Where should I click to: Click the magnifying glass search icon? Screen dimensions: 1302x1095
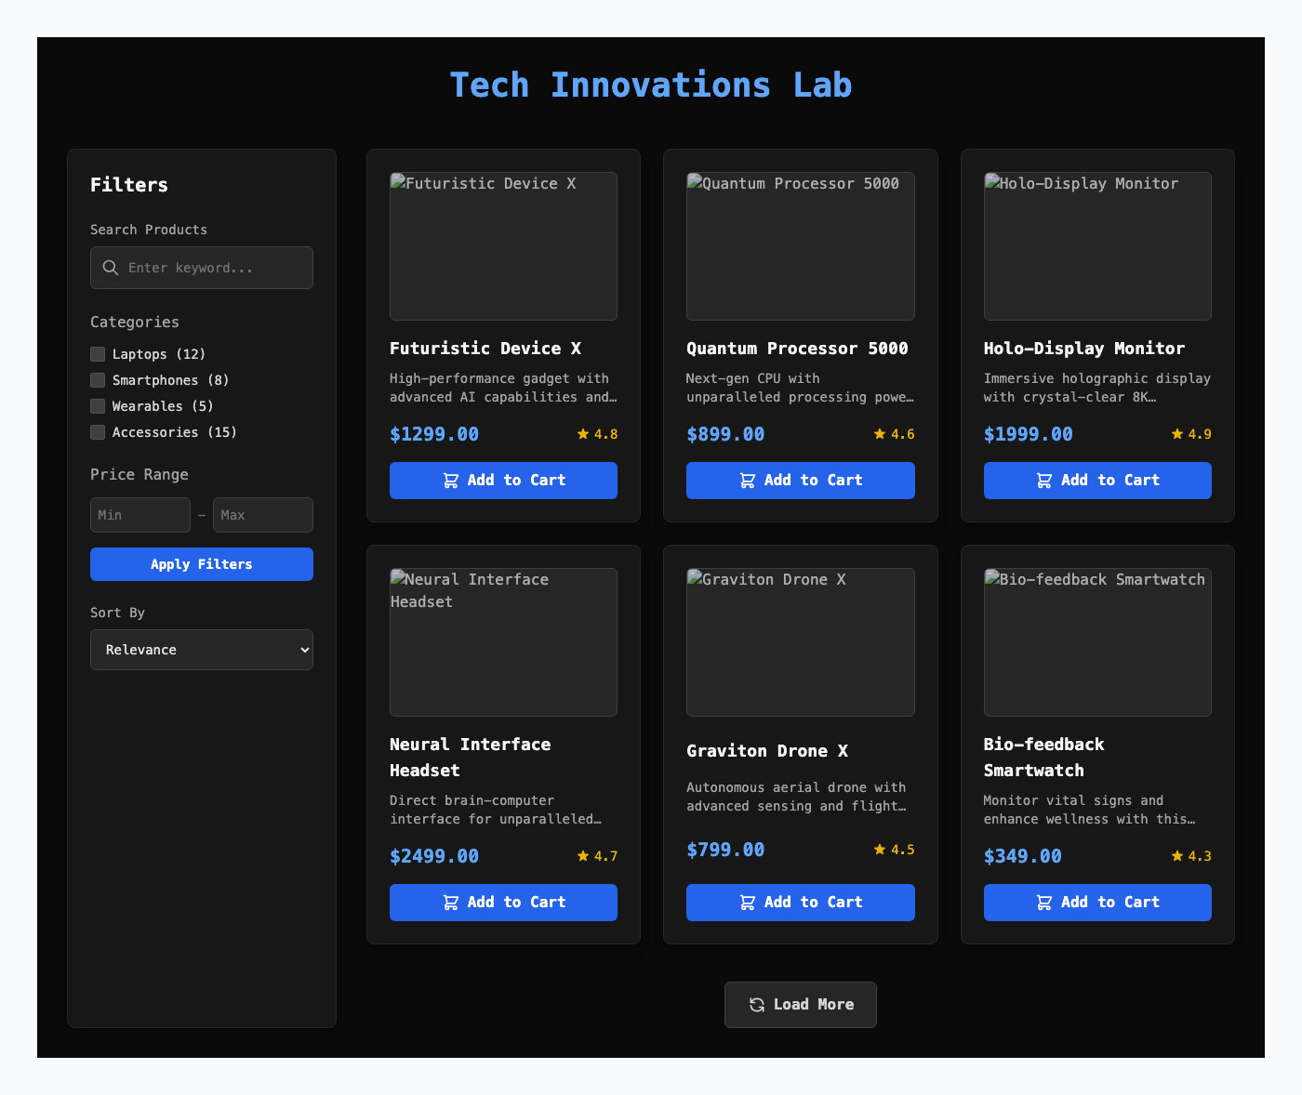110,268
